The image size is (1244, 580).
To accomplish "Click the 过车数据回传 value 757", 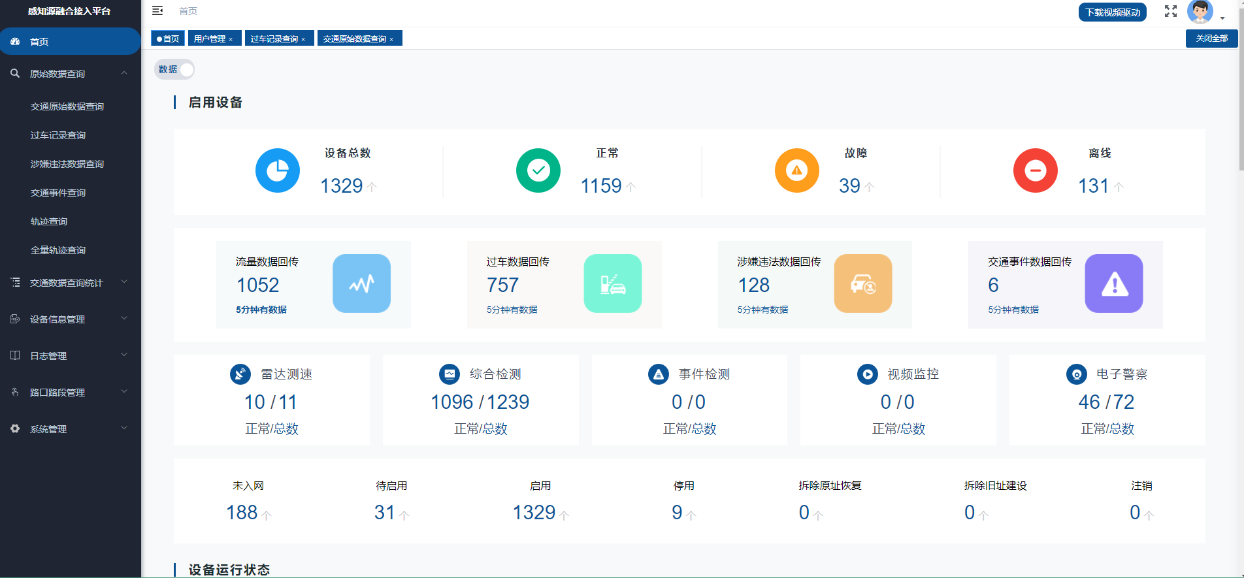I will click(502, 285).
